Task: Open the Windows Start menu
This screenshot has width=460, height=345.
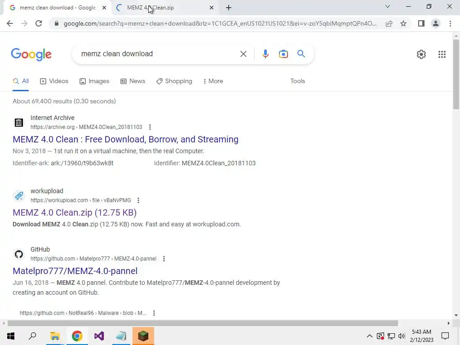Action: [11, 336]
